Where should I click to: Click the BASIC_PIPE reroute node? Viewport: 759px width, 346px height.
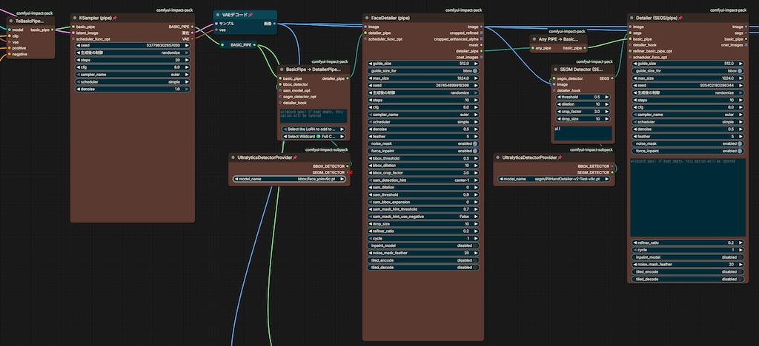pos(238,45)
